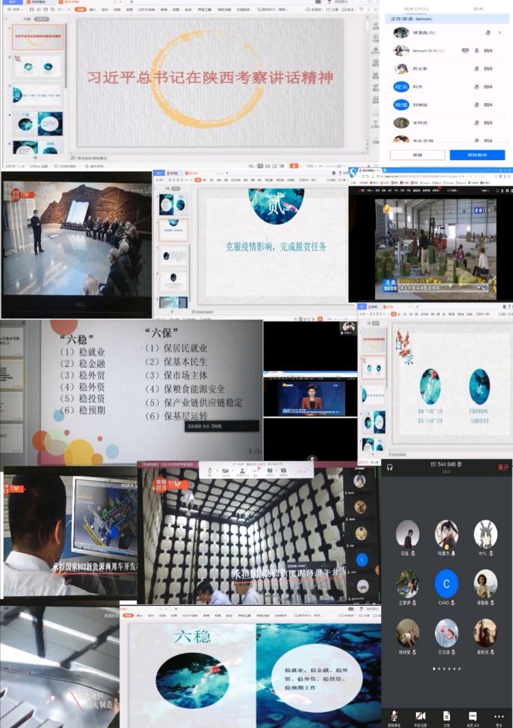Unmute microphone in mobile meeting bottom bar
This screenshot has width=513, height=728.
pyautogui.click(x=394, y=717)
